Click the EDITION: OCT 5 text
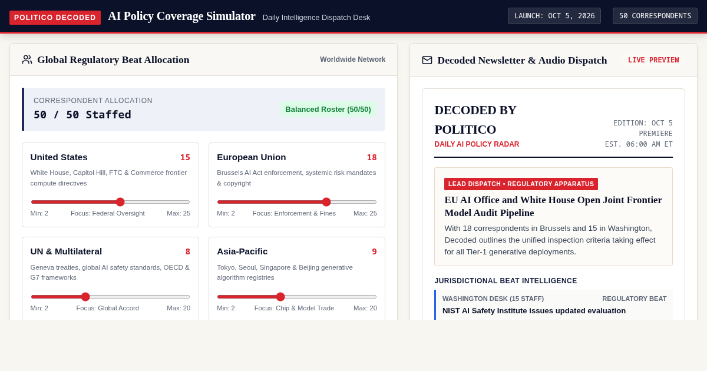Screen dimensions: 707x371 (x=643, y=123)
